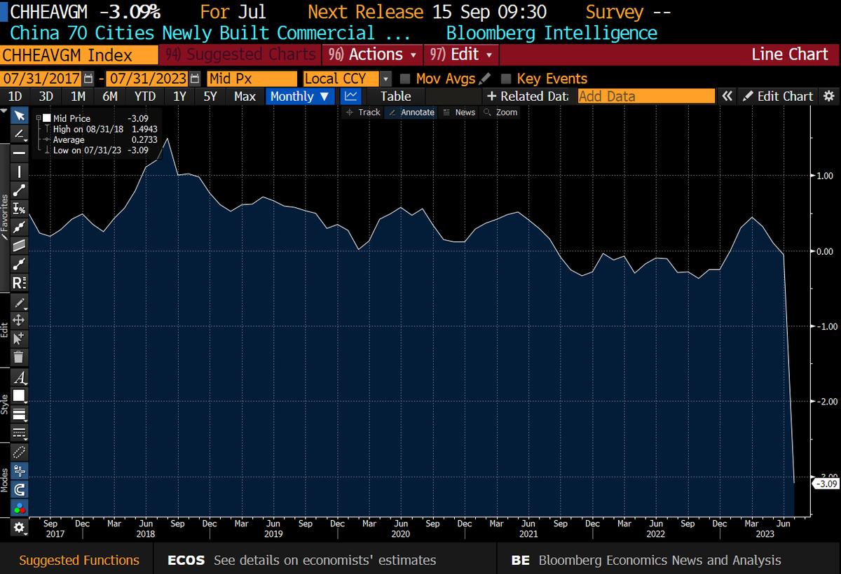Select the 1D range tab
The image size is (841, 574).
(x=15, y=97)
